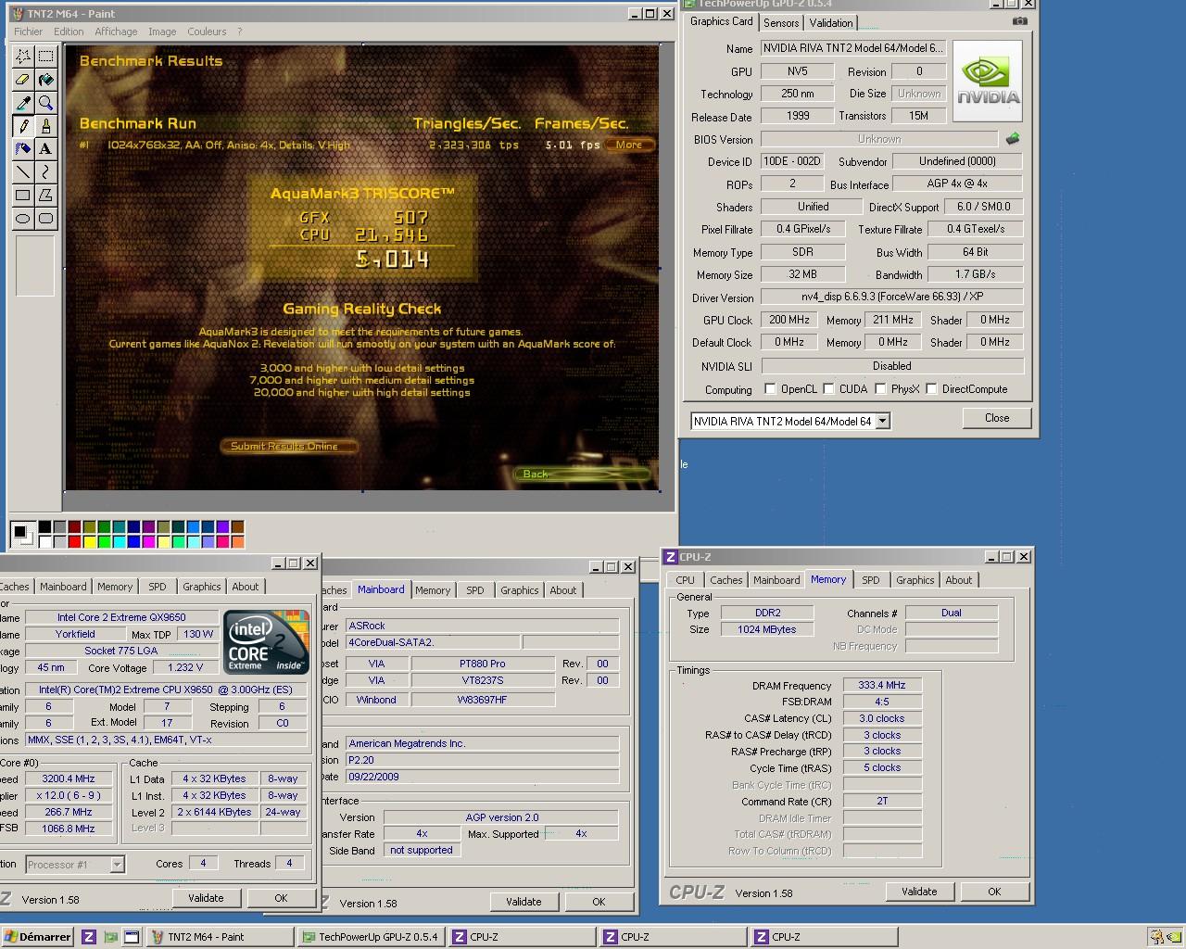
Task: Open the Processor #1 dropdown in CPU-Z
Action: point(117,865)
